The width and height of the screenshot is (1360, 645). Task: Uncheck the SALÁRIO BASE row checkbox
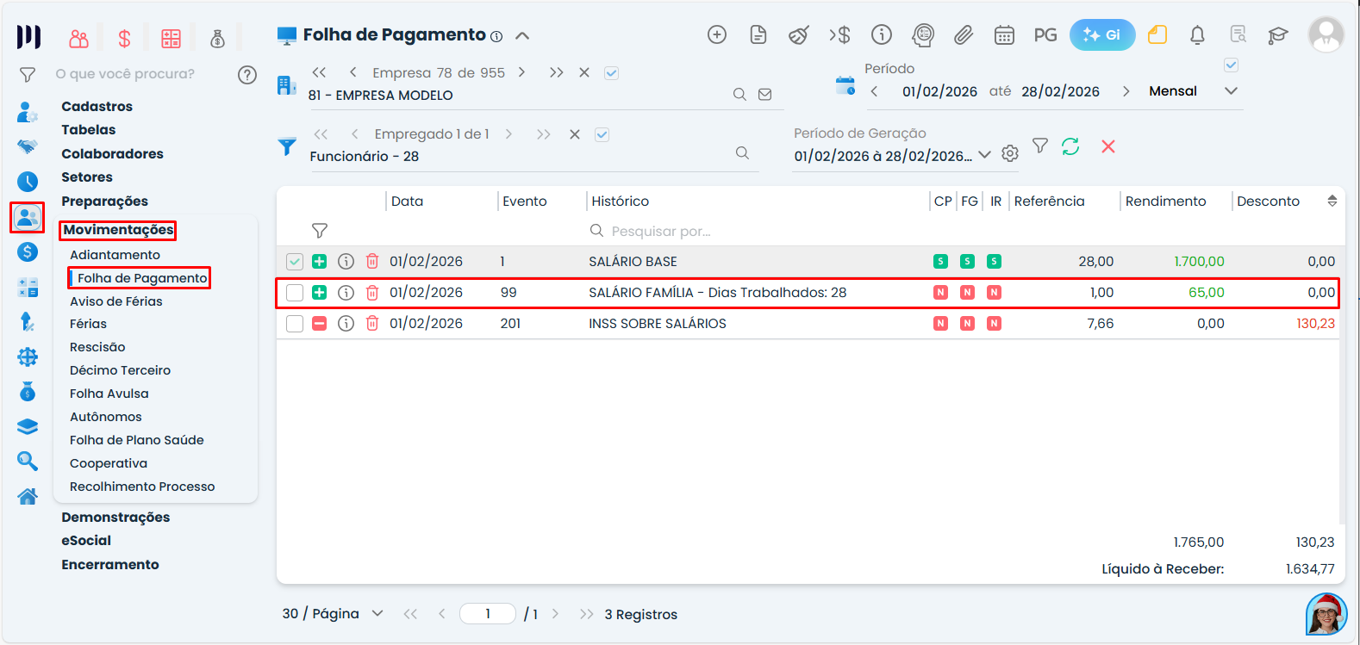(295, 262)
